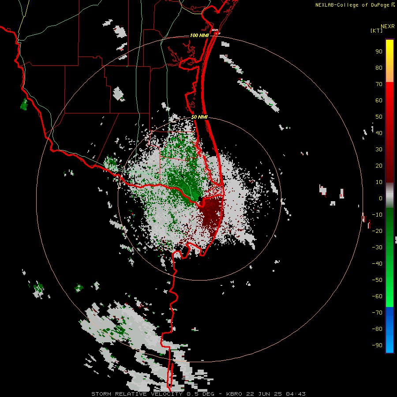Click the 04:43 timestamp in caption
The image size is (397, 397).
pos(295,394)
